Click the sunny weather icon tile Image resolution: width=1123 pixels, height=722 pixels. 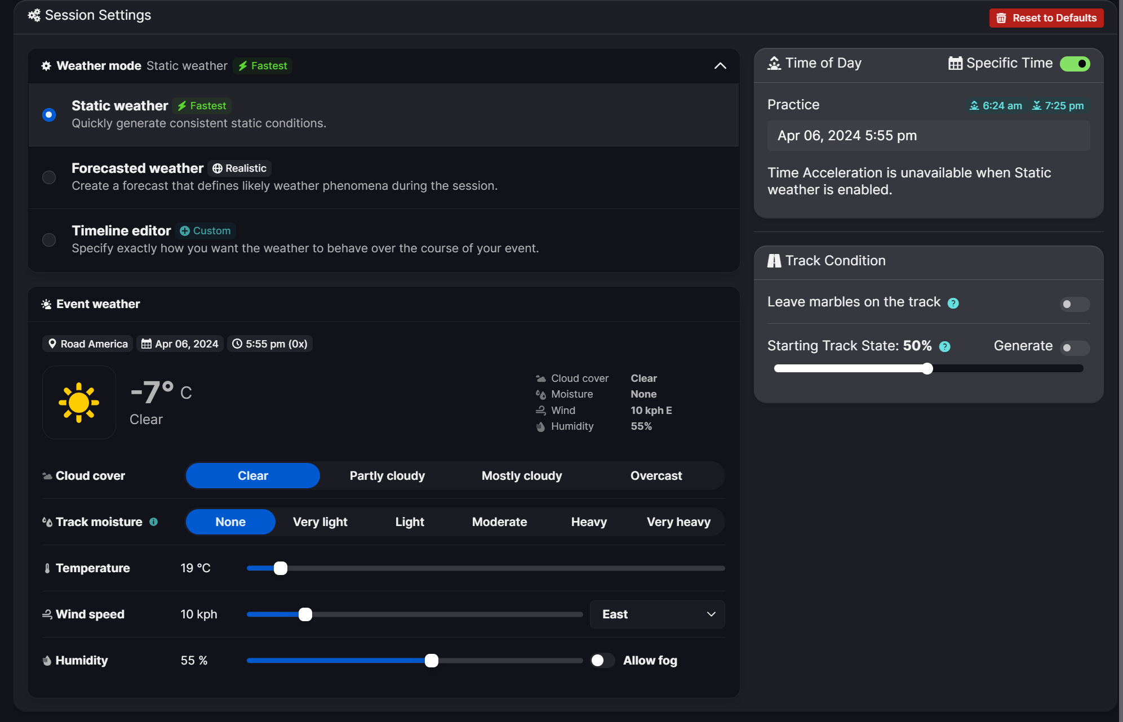tap(79, 402)
